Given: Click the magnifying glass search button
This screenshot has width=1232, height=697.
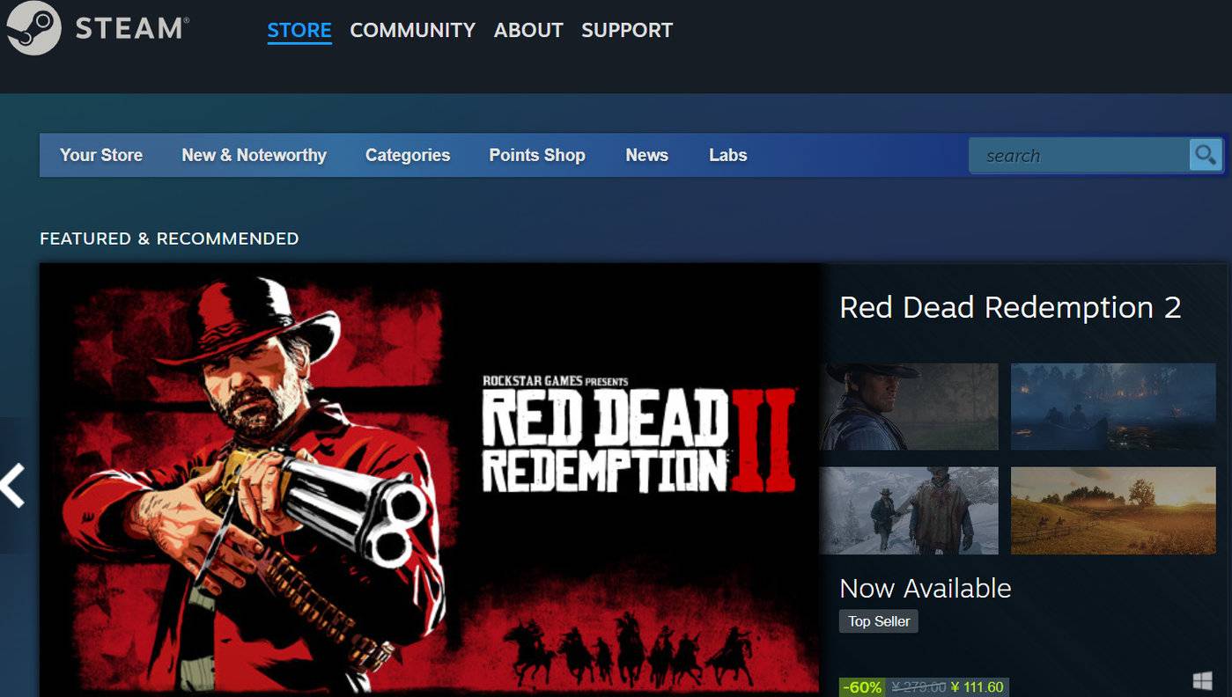Looking at the screenshot, I should coord(1205,155).
